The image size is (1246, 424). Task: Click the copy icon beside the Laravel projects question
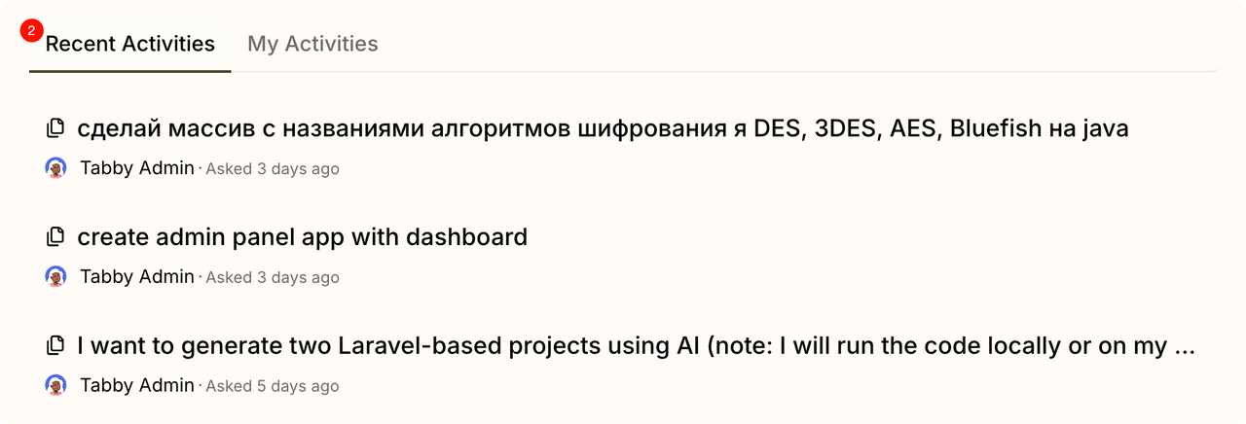pos(56,345)
